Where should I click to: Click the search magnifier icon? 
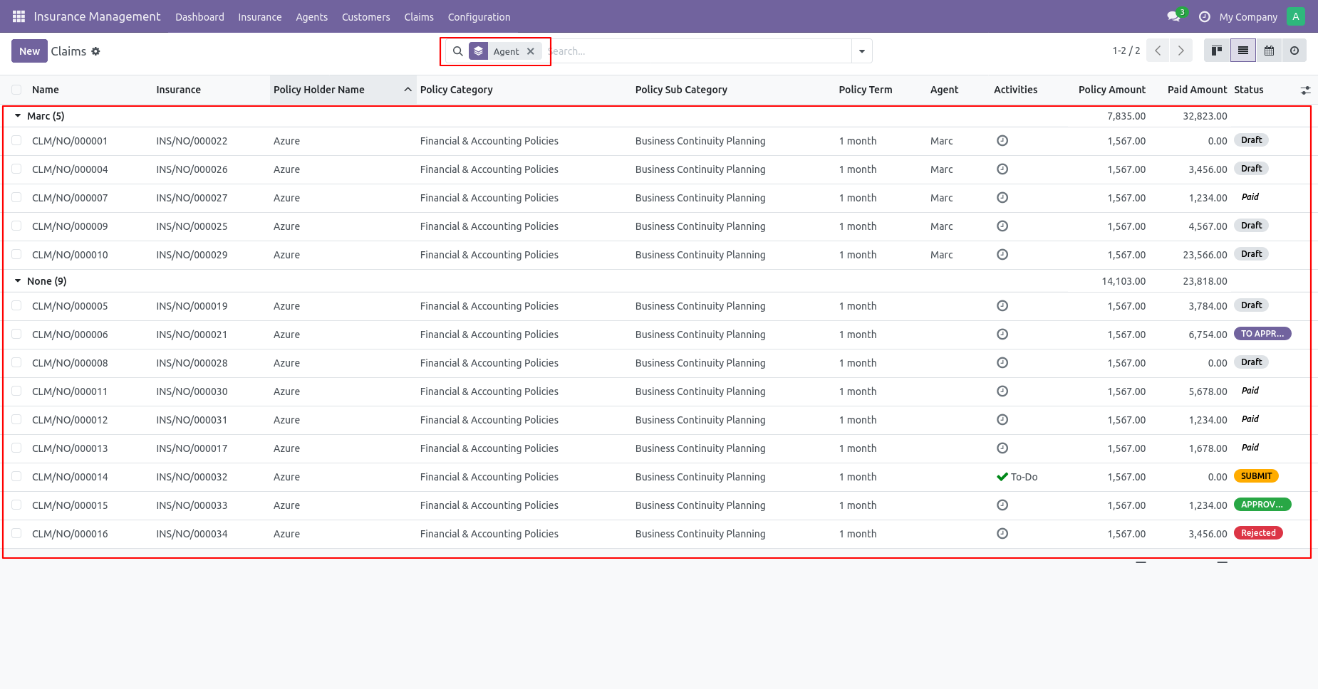[458, 51]
